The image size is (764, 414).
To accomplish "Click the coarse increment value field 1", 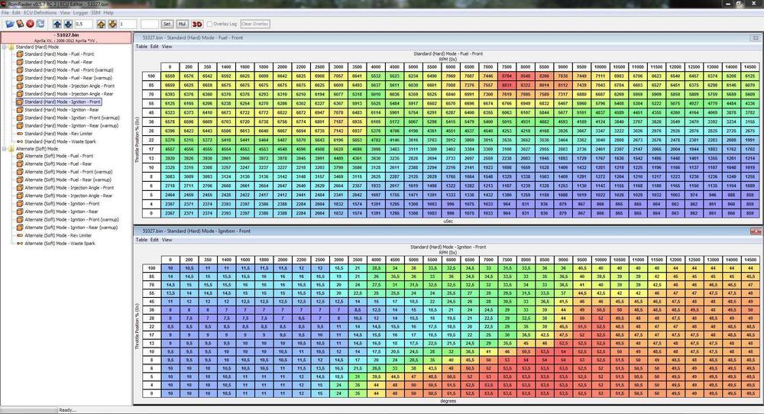I will (128, 24).
